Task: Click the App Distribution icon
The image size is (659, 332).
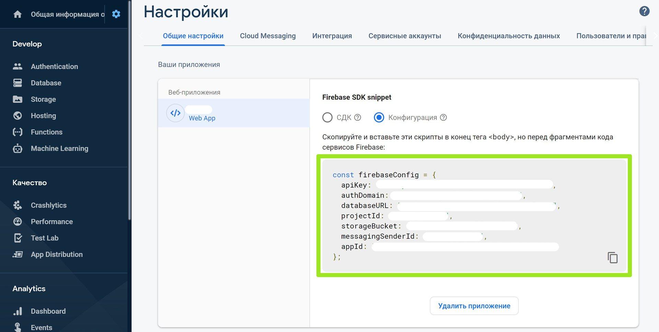Action: click(x=18, y=255)
